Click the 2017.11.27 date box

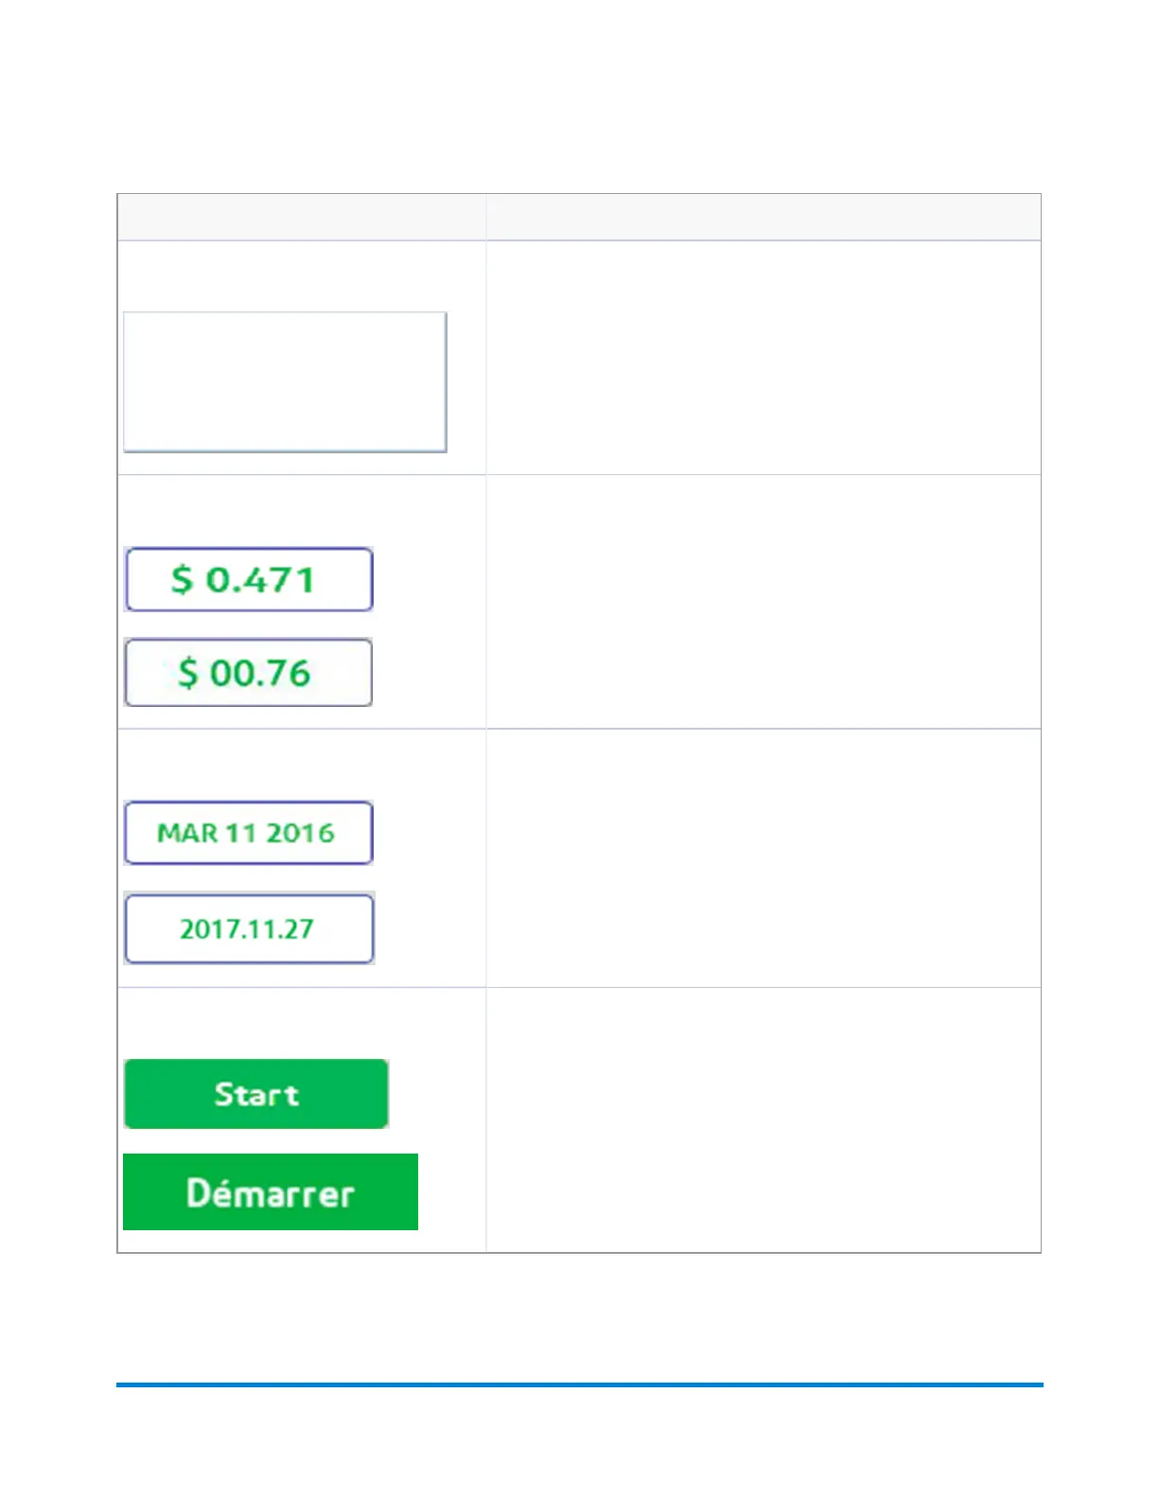point(248,928)
